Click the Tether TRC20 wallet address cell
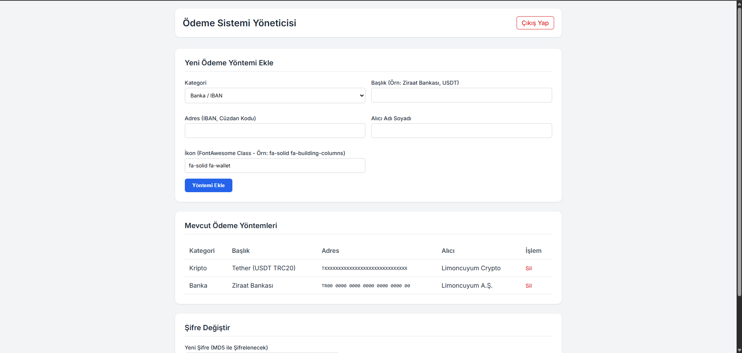 [364, 268]
